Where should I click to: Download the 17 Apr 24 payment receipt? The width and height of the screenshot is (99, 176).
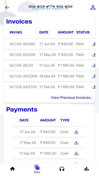(x=76, y=153)
